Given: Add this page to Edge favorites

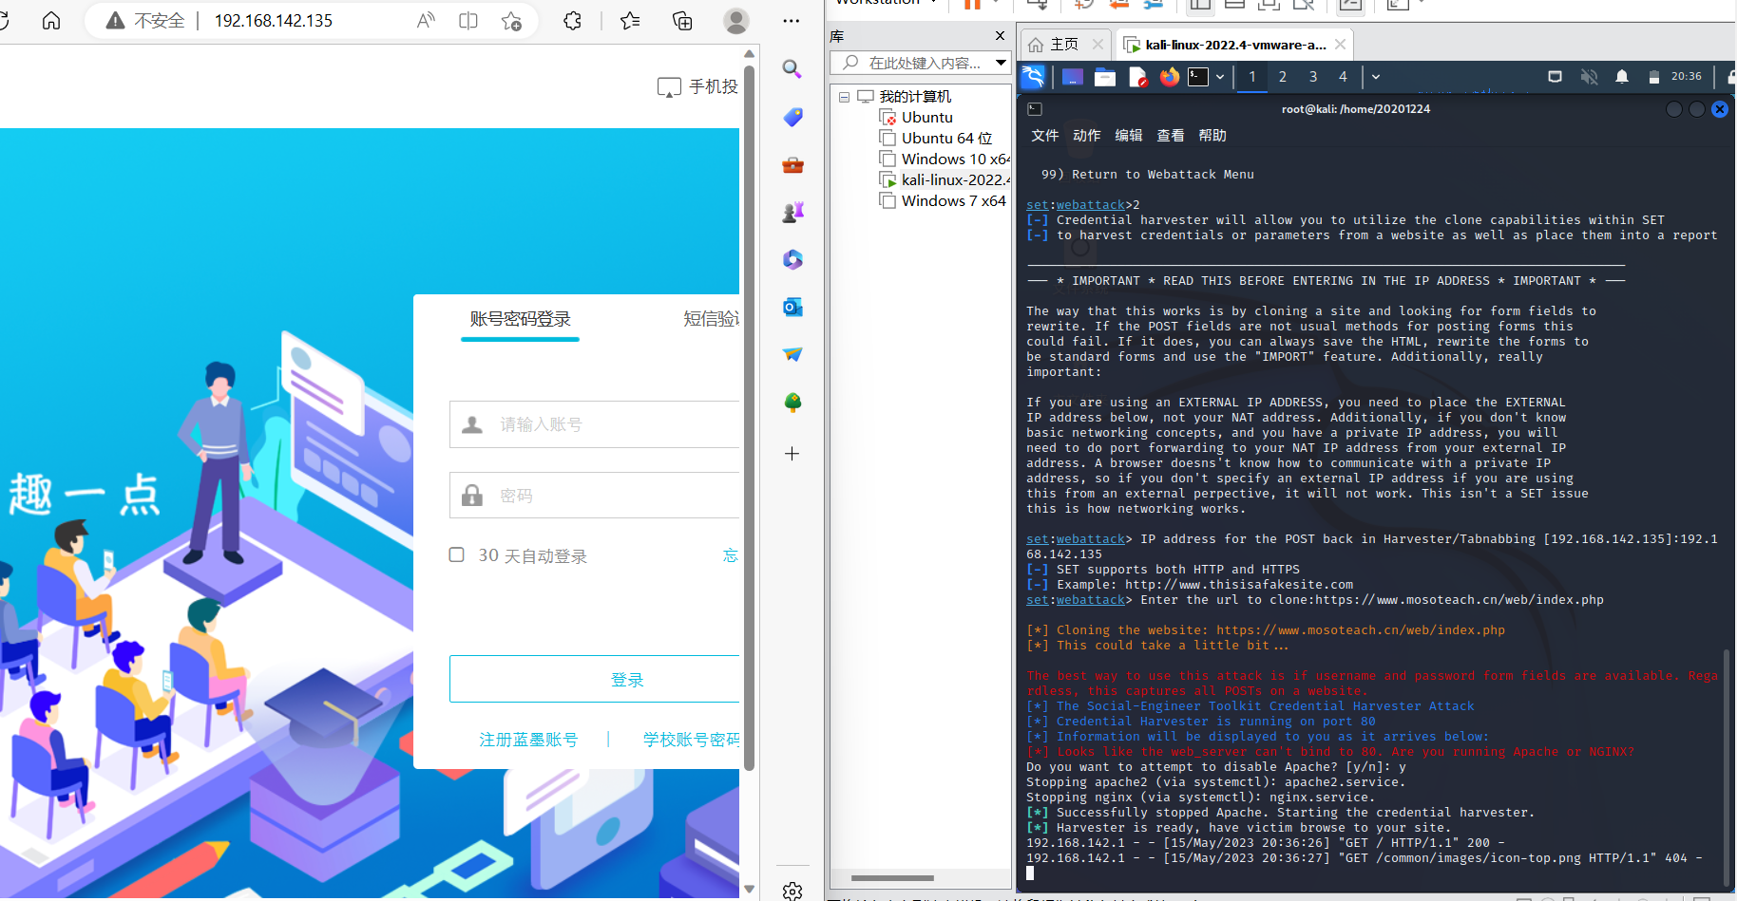Looking at the screenshot, I should [511, 21].
